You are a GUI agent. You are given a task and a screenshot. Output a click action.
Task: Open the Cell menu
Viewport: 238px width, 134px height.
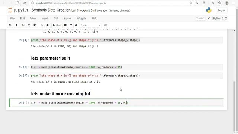[56, 18]
